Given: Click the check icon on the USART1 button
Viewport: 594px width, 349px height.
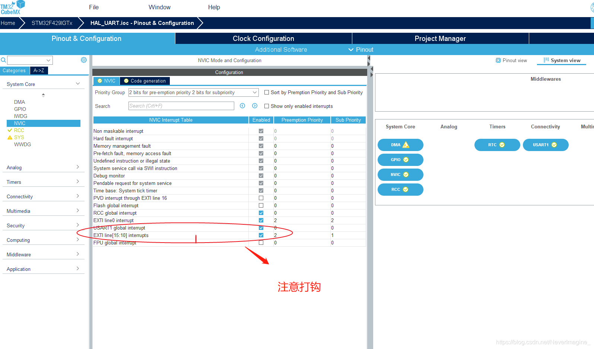Looking at the screenshot, I should tap(554, 145).
